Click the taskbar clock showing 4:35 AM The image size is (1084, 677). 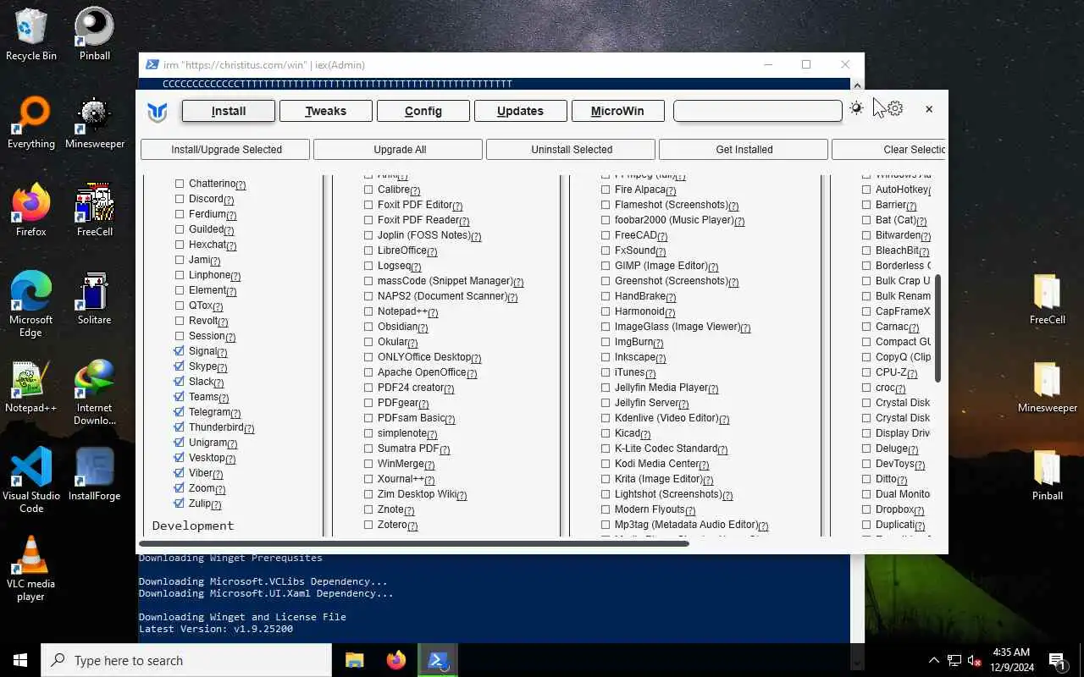pyautogui.click(x=1010, y=660)
